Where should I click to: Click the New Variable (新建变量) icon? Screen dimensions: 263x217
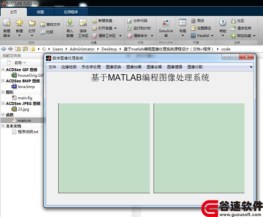pyautogui.click(x=94, y=21)
